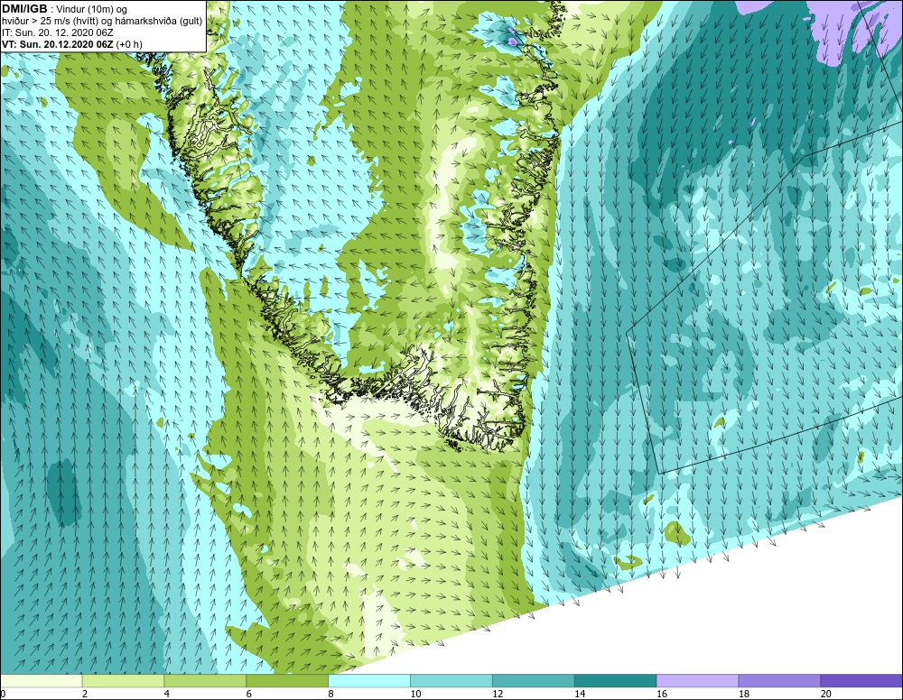The height and width of the screenshot is (700, 903).
Task: Click the 10–12 m/s turquoise legend swatch
Action: point(451,681)
